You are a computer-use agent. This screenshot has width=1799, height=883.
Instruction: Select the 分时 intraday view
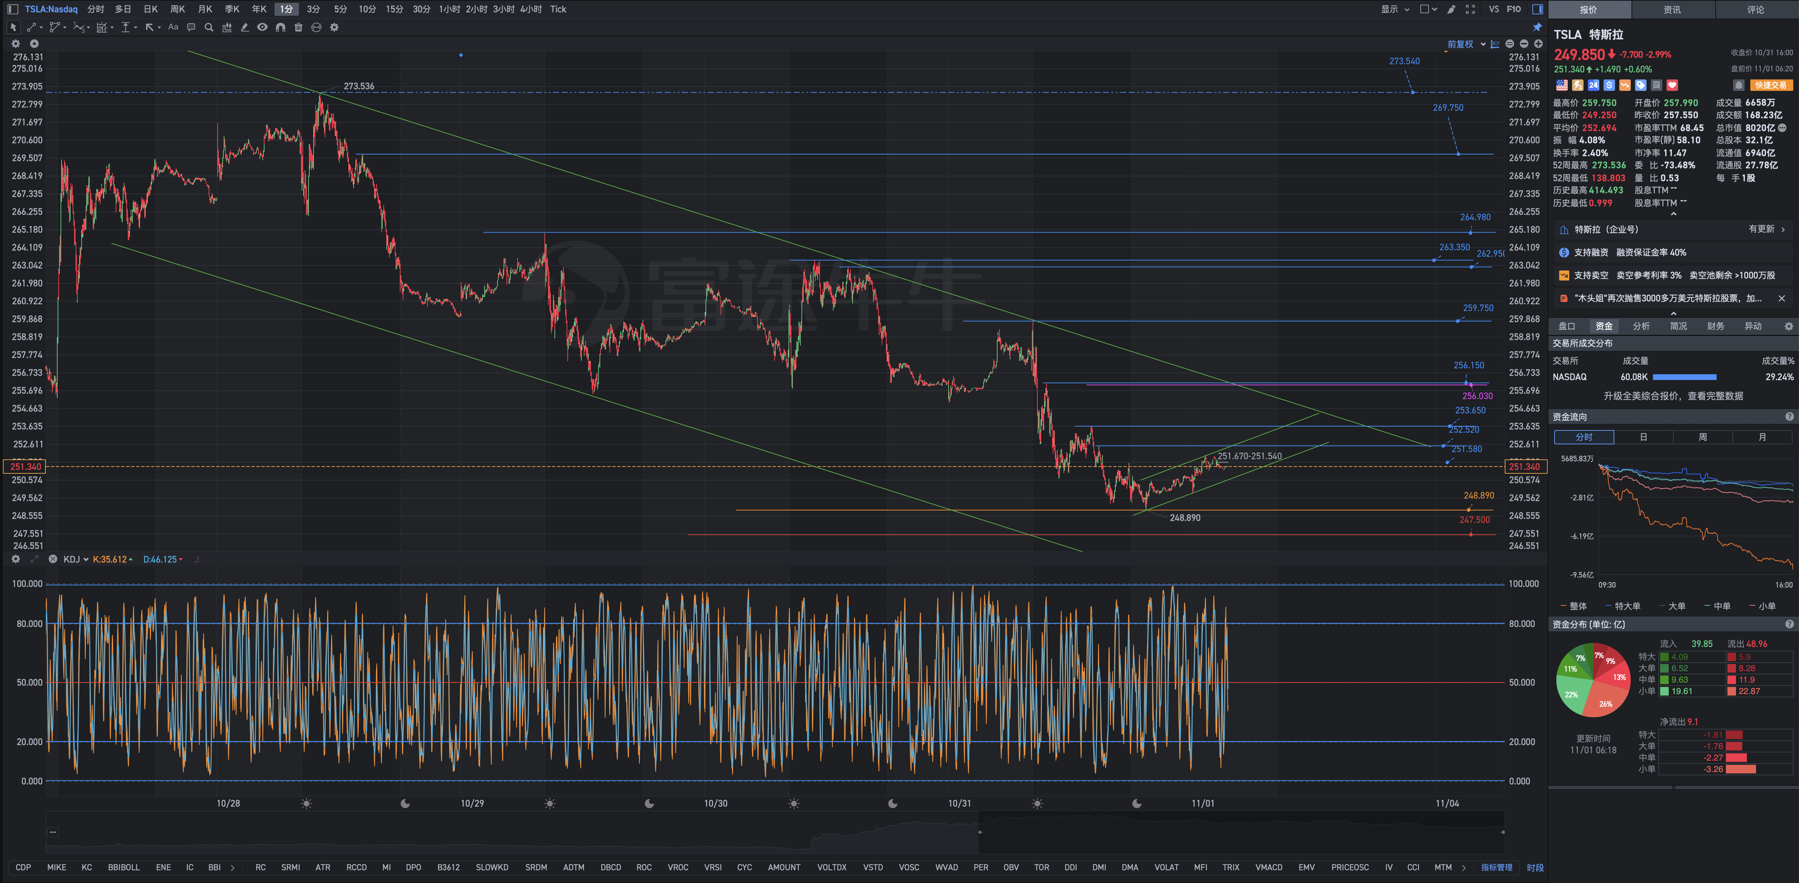(96, 9)
